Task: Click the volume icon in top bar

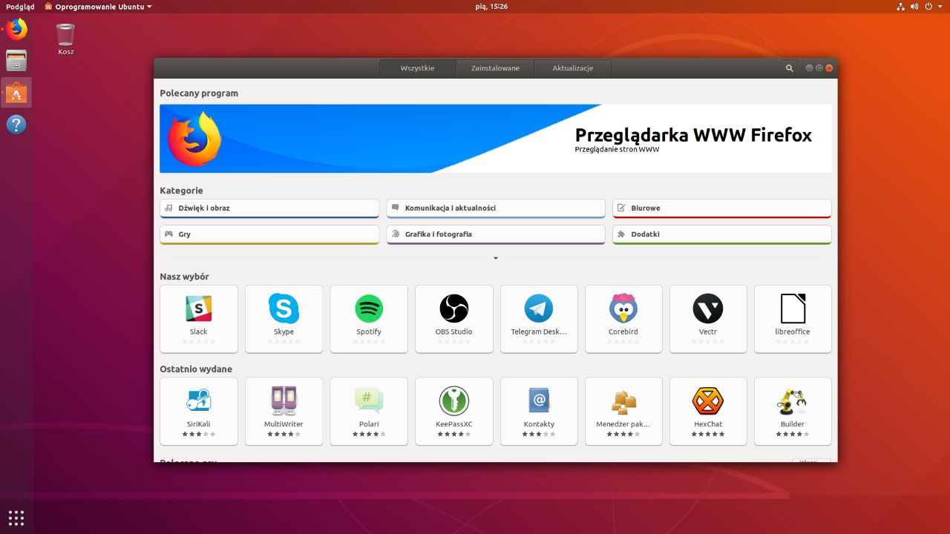Action: click(915, 6)
